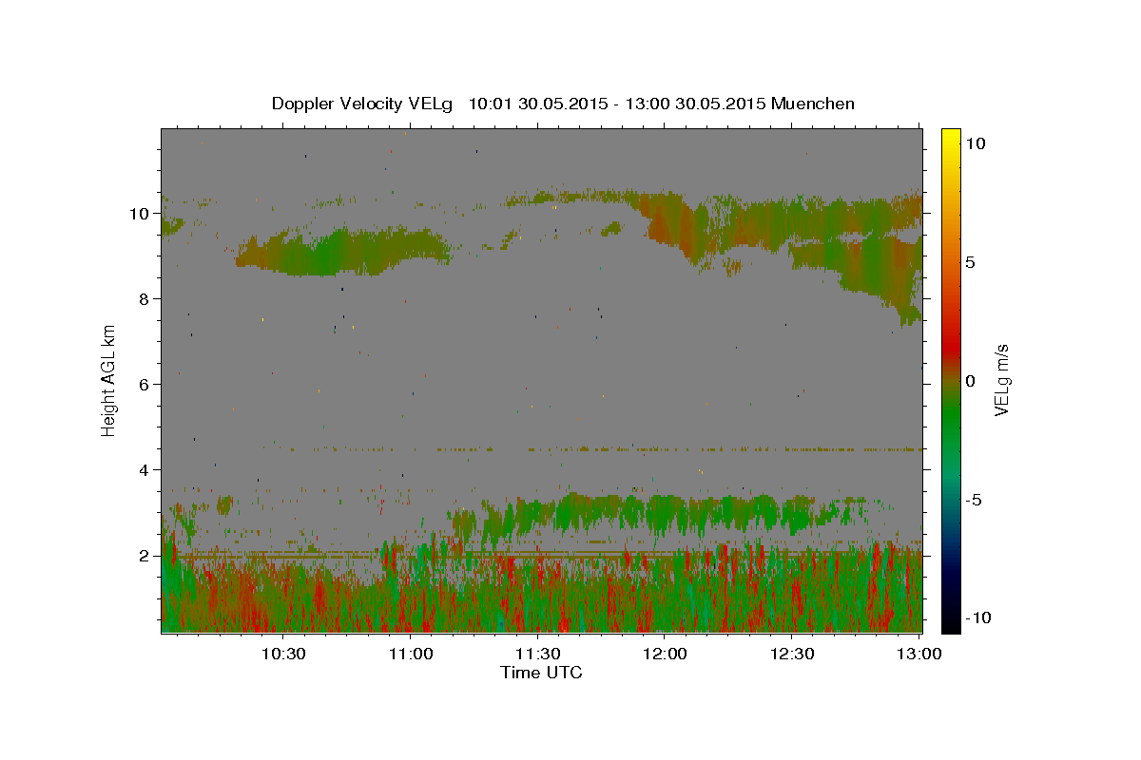The height and width of the screenshot is (760, 1141).
Task: Click the colorbar label '10' at top
Action: coord(975,143)
